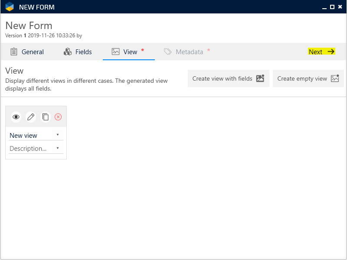Image resolution: width=347 pixels, height=260 pixels.
Task: Click the cubes icon beside Fields
Action: tap(68, 52)
